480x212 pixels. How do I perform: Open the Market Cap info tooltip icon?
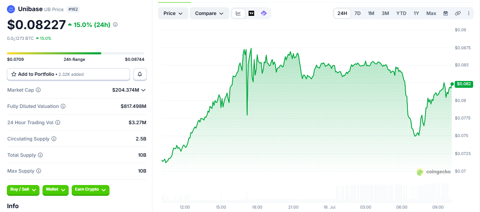point(38,90)
